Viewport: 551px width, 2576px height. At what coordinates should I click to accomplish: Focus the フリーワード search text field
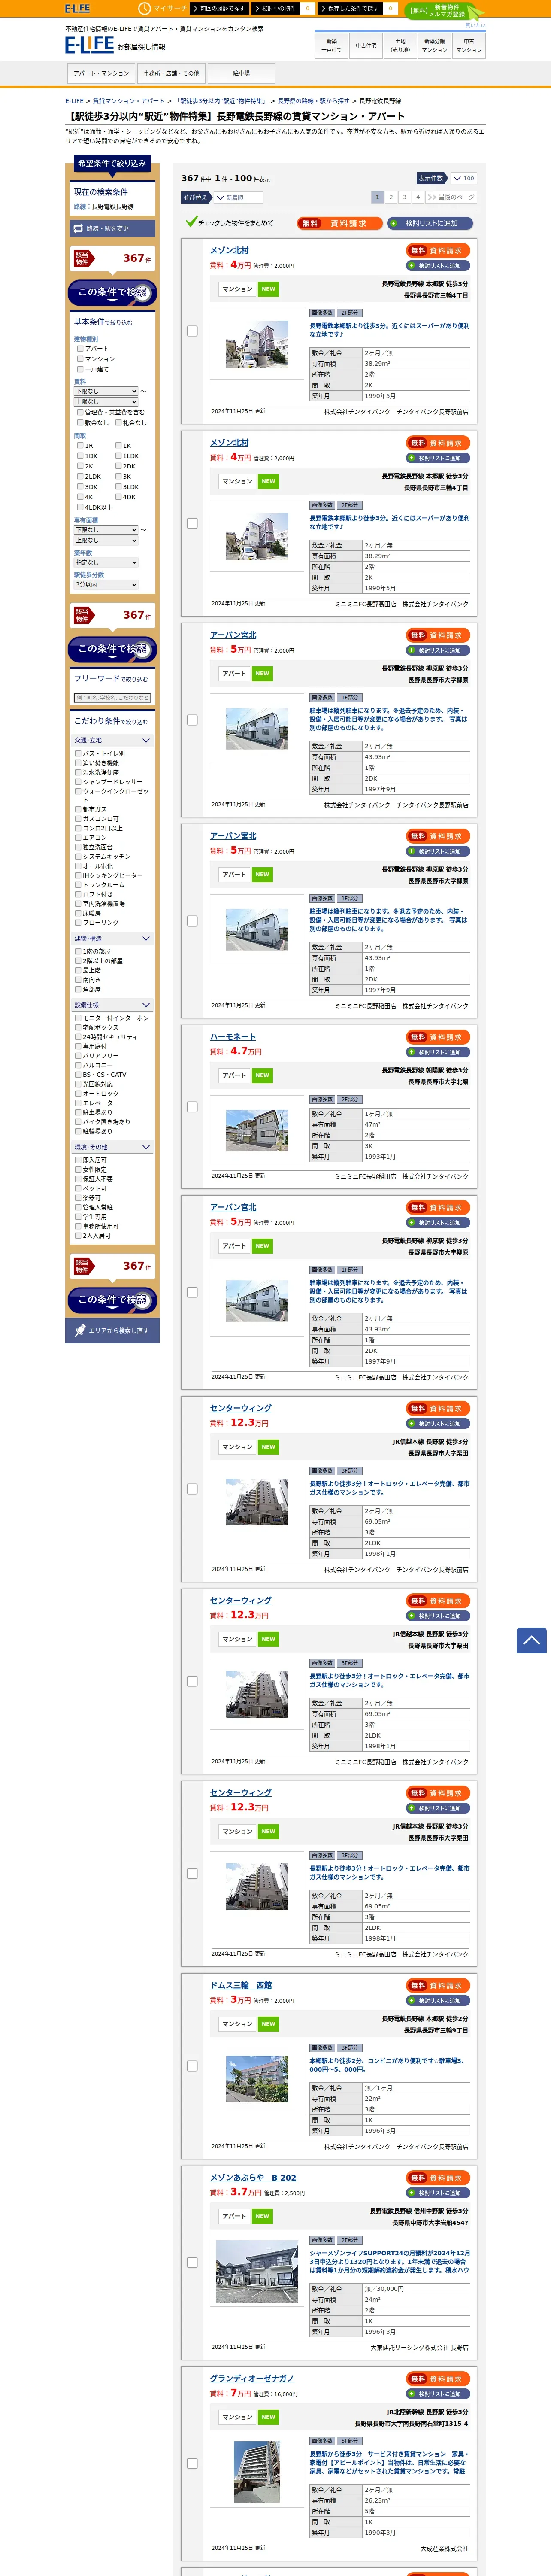click(x=112, y=698)
